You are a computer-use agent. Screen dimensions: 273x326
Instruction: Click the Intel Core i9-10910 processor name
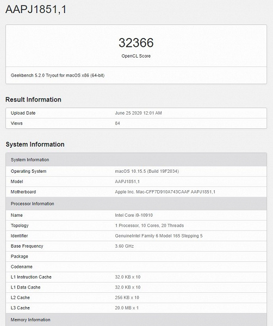pos(134,215)
